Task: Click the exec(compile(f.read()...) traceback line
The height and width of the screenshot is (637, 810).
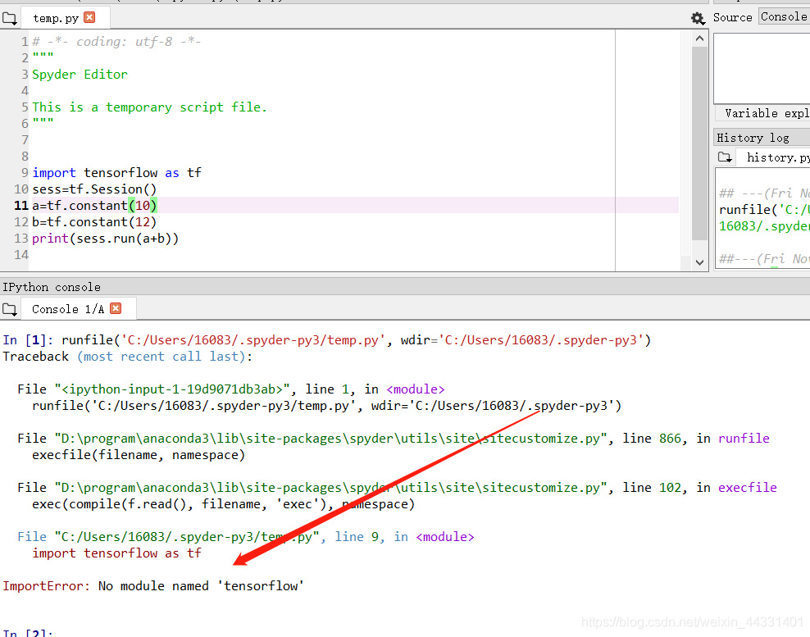Action: [223, 503]
